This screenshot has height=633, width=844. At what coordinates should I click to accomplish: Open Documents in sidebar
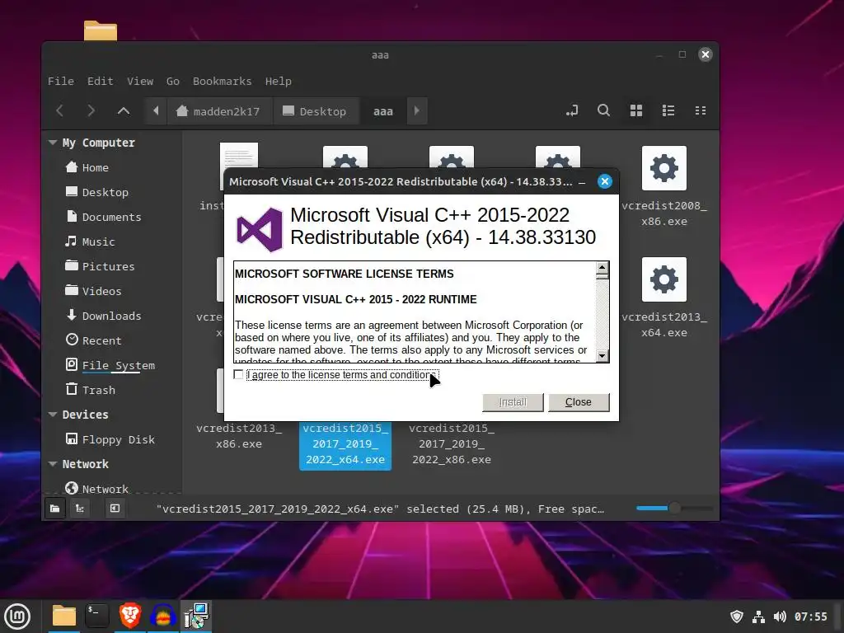point(112,217)
